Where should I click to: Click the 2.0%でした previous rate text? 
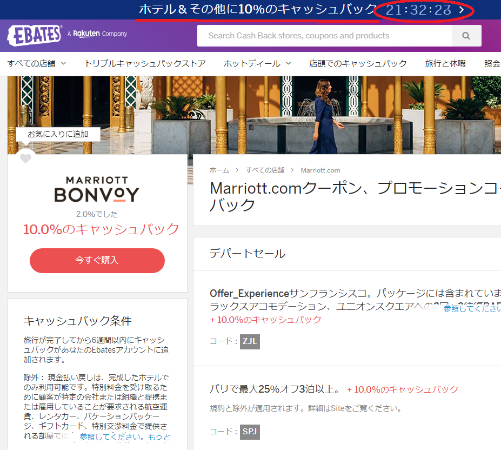(97, 214)
